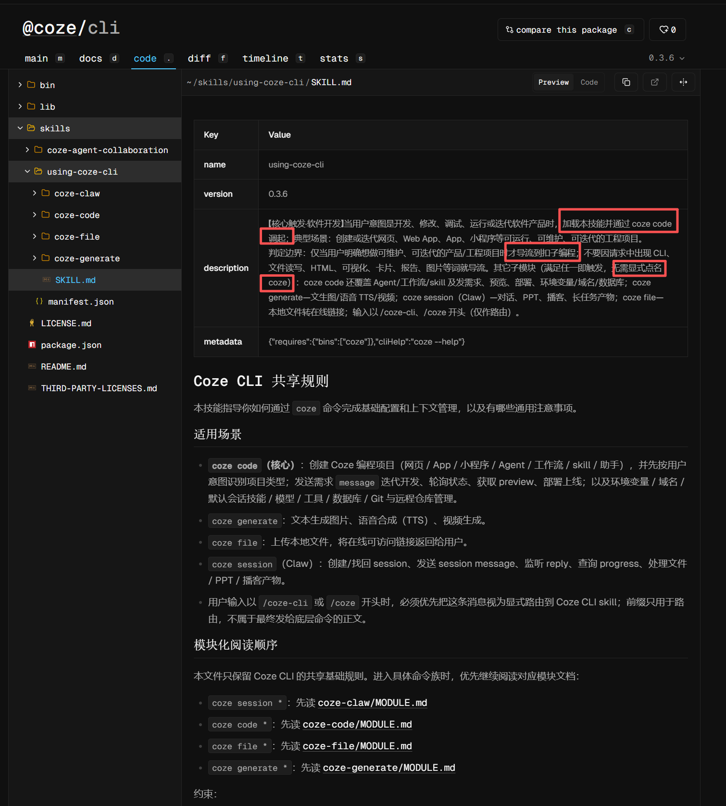Click the heart like icon
Screen dimensions: 726x806
pos(663,29)
